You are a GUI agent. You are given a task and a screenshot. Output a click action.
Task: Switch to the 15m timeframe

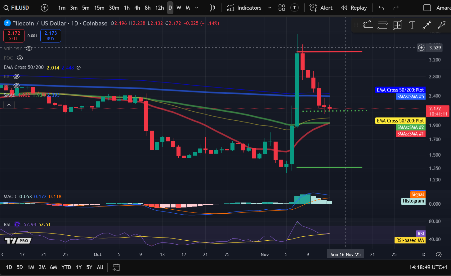click(99, 8)
